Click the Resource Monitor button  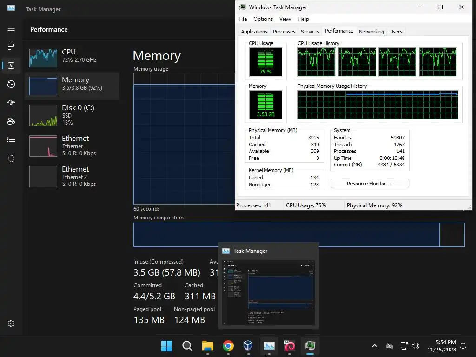click(370, 184)
